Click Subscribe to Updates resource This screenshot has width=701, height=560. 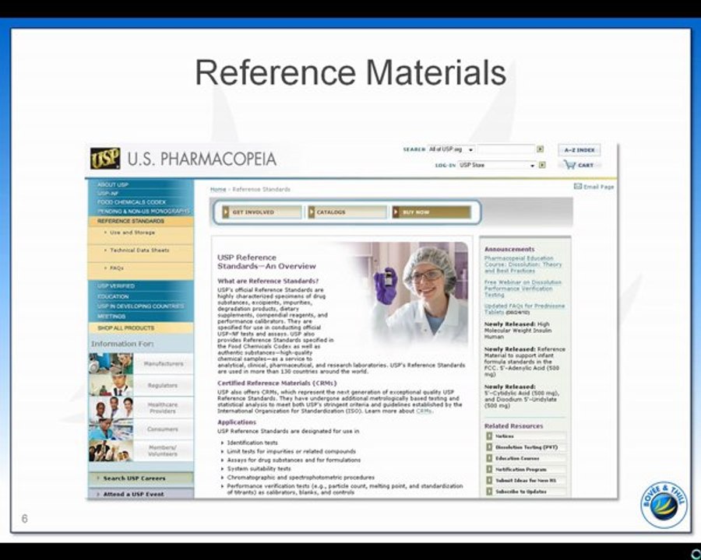point(527,492)
